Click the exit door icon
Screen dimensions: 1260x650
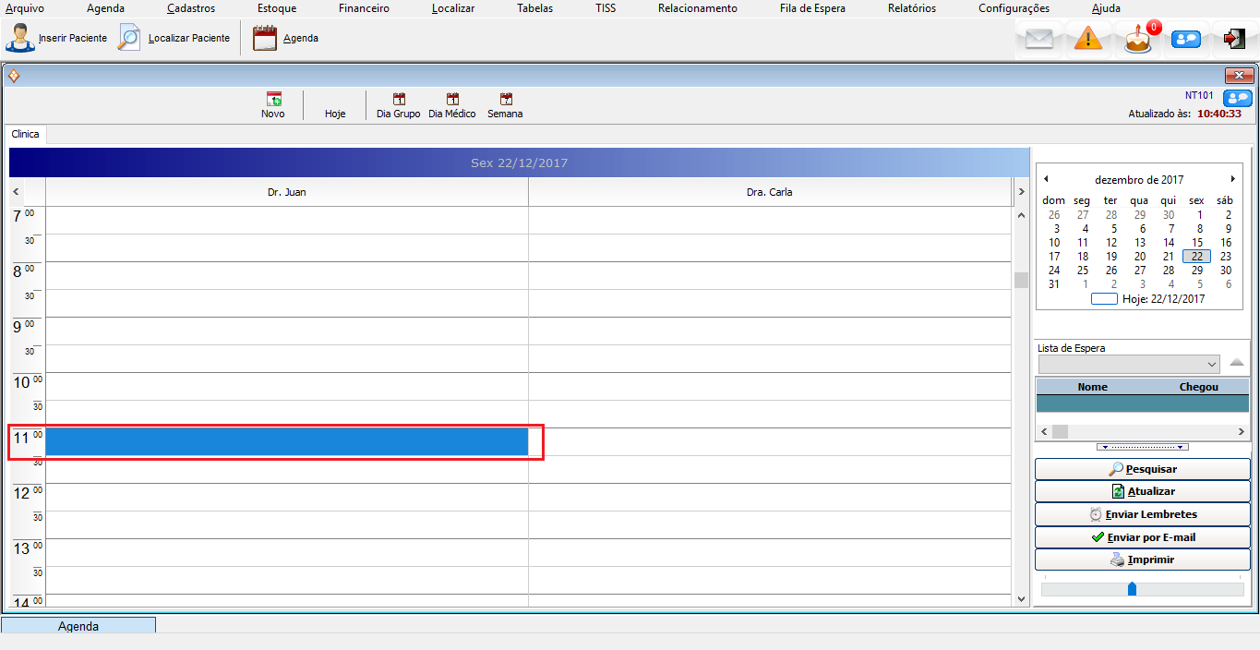click(x=1233, y=39)
